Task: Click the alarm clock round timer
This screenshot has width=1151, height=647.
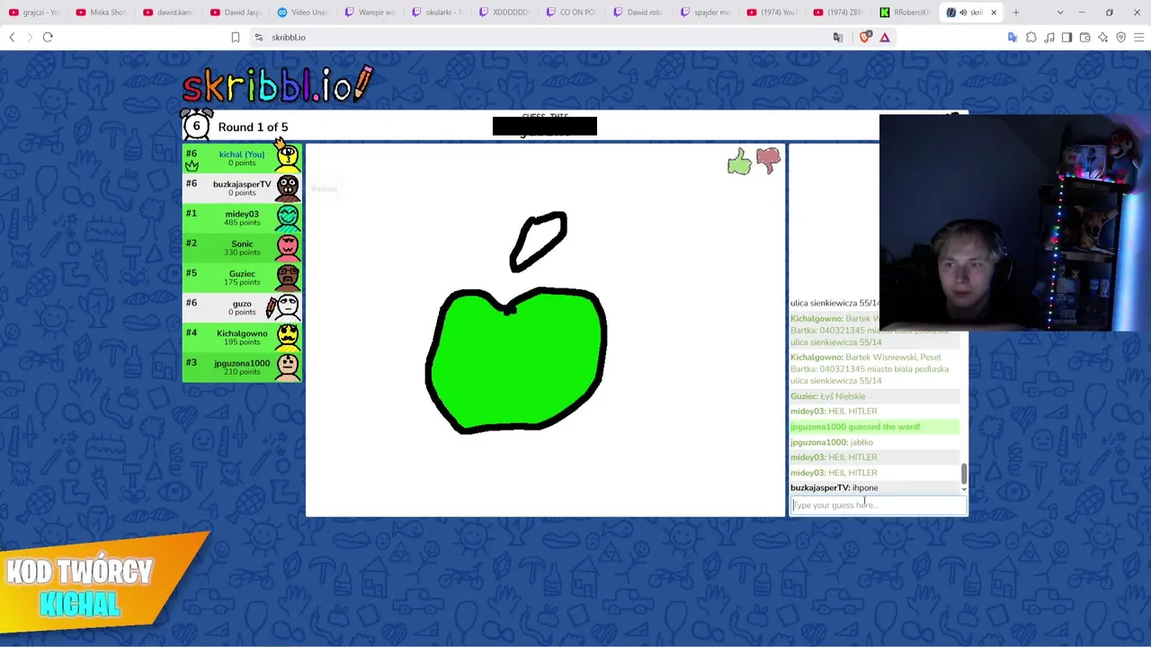Action: [x=196, y=125]
